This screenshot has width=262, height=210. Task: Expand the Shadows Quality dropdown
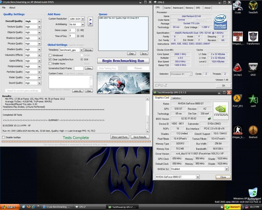(x=39, y=38)
